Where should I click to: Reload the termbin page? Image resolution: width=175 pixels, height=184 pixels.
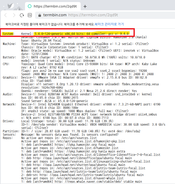pos(22,15)
